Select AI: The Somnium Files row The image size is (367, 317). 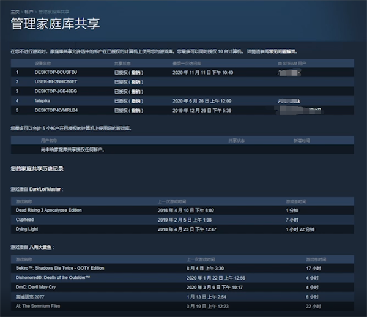[x=182, y=306]
